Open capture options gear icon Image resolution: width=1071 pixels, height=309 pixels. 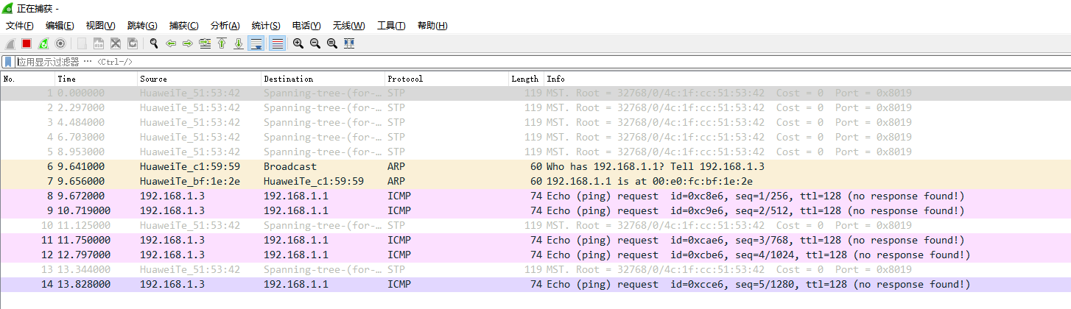point(60,43)
